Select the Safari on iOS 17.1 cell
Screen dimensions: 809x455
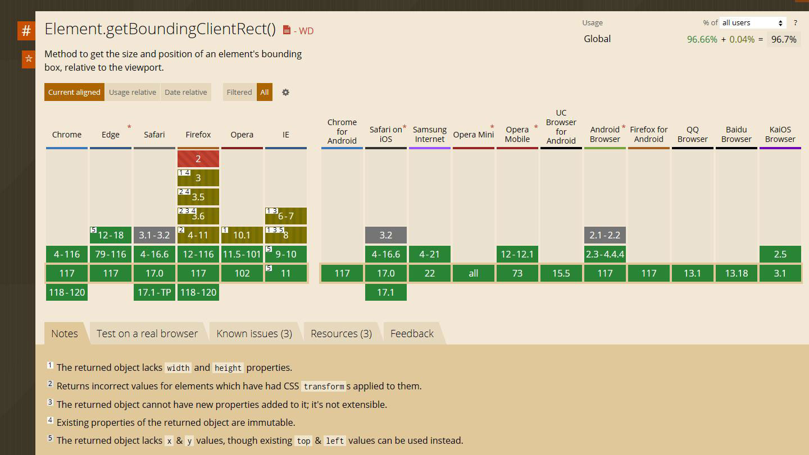[386, 292]
